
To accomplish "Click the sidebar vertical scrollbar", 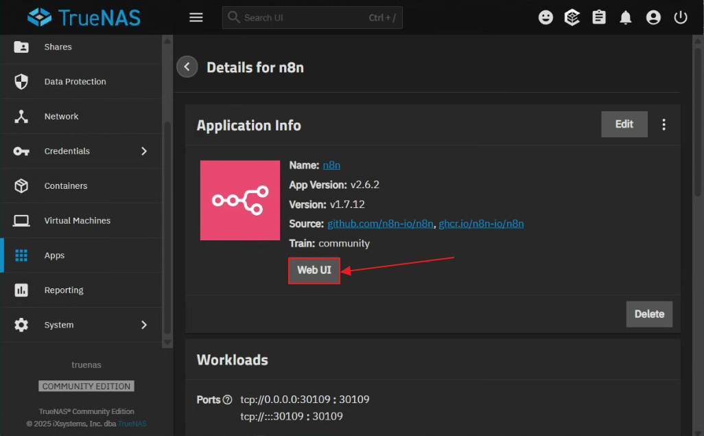I will pos(167,227).
